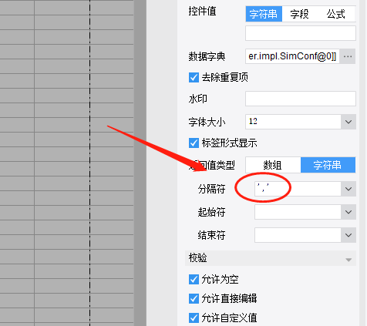Open 数据字典 editor via ellipsis button

pos(348,56)
